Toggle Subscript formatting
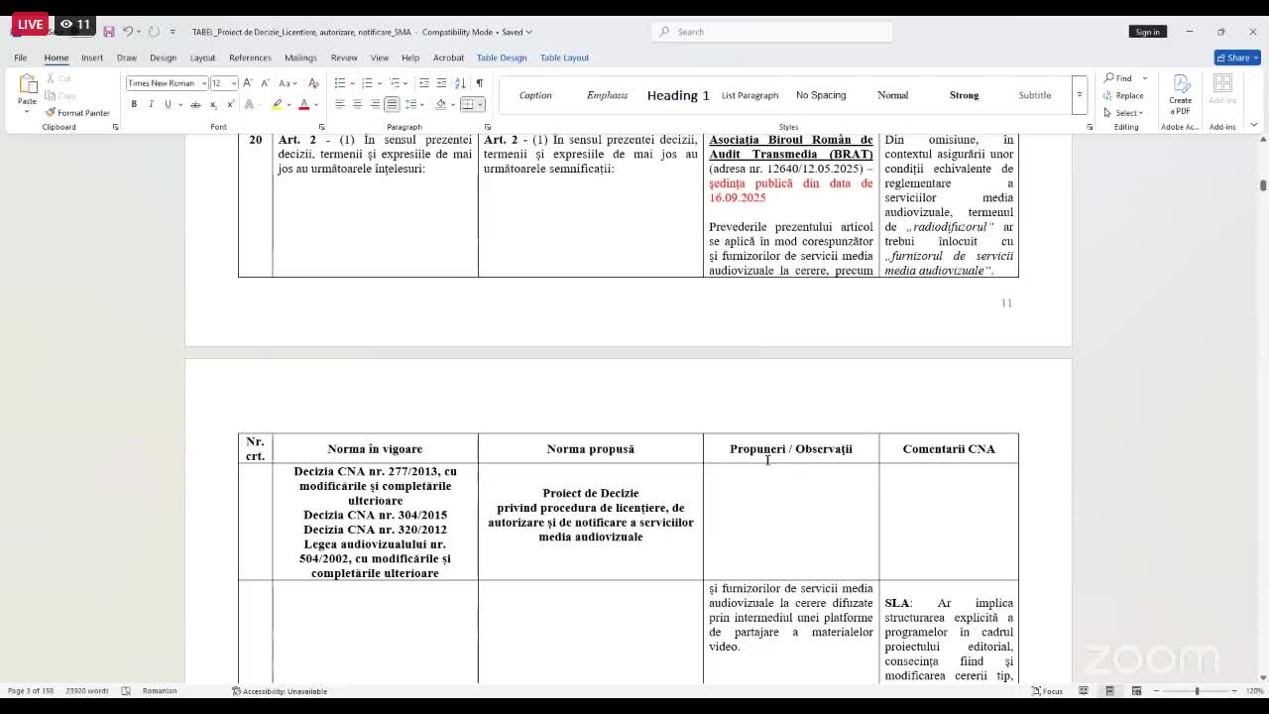Screen dimensions: 1269x714 click(212, 104)
